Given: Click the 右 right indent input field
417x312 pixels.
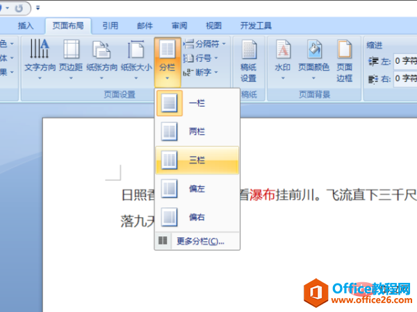Looking at the screenshot, I should tap(405, 78).
